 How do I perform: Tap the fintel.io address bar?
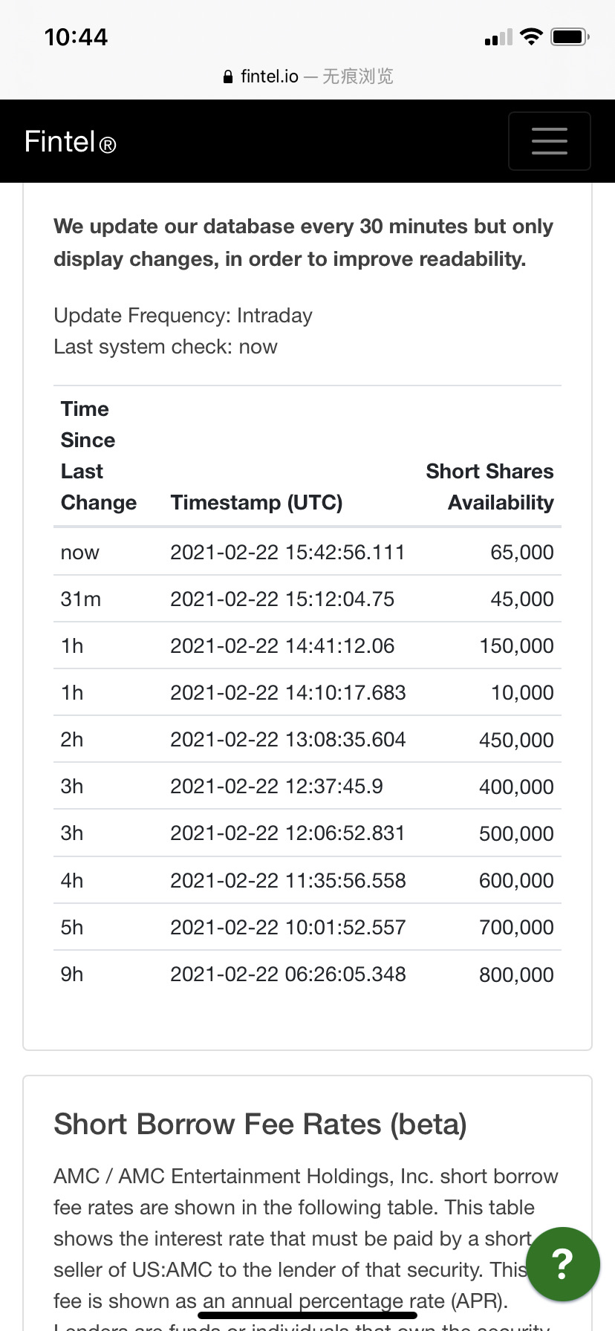tap(307, 77)
